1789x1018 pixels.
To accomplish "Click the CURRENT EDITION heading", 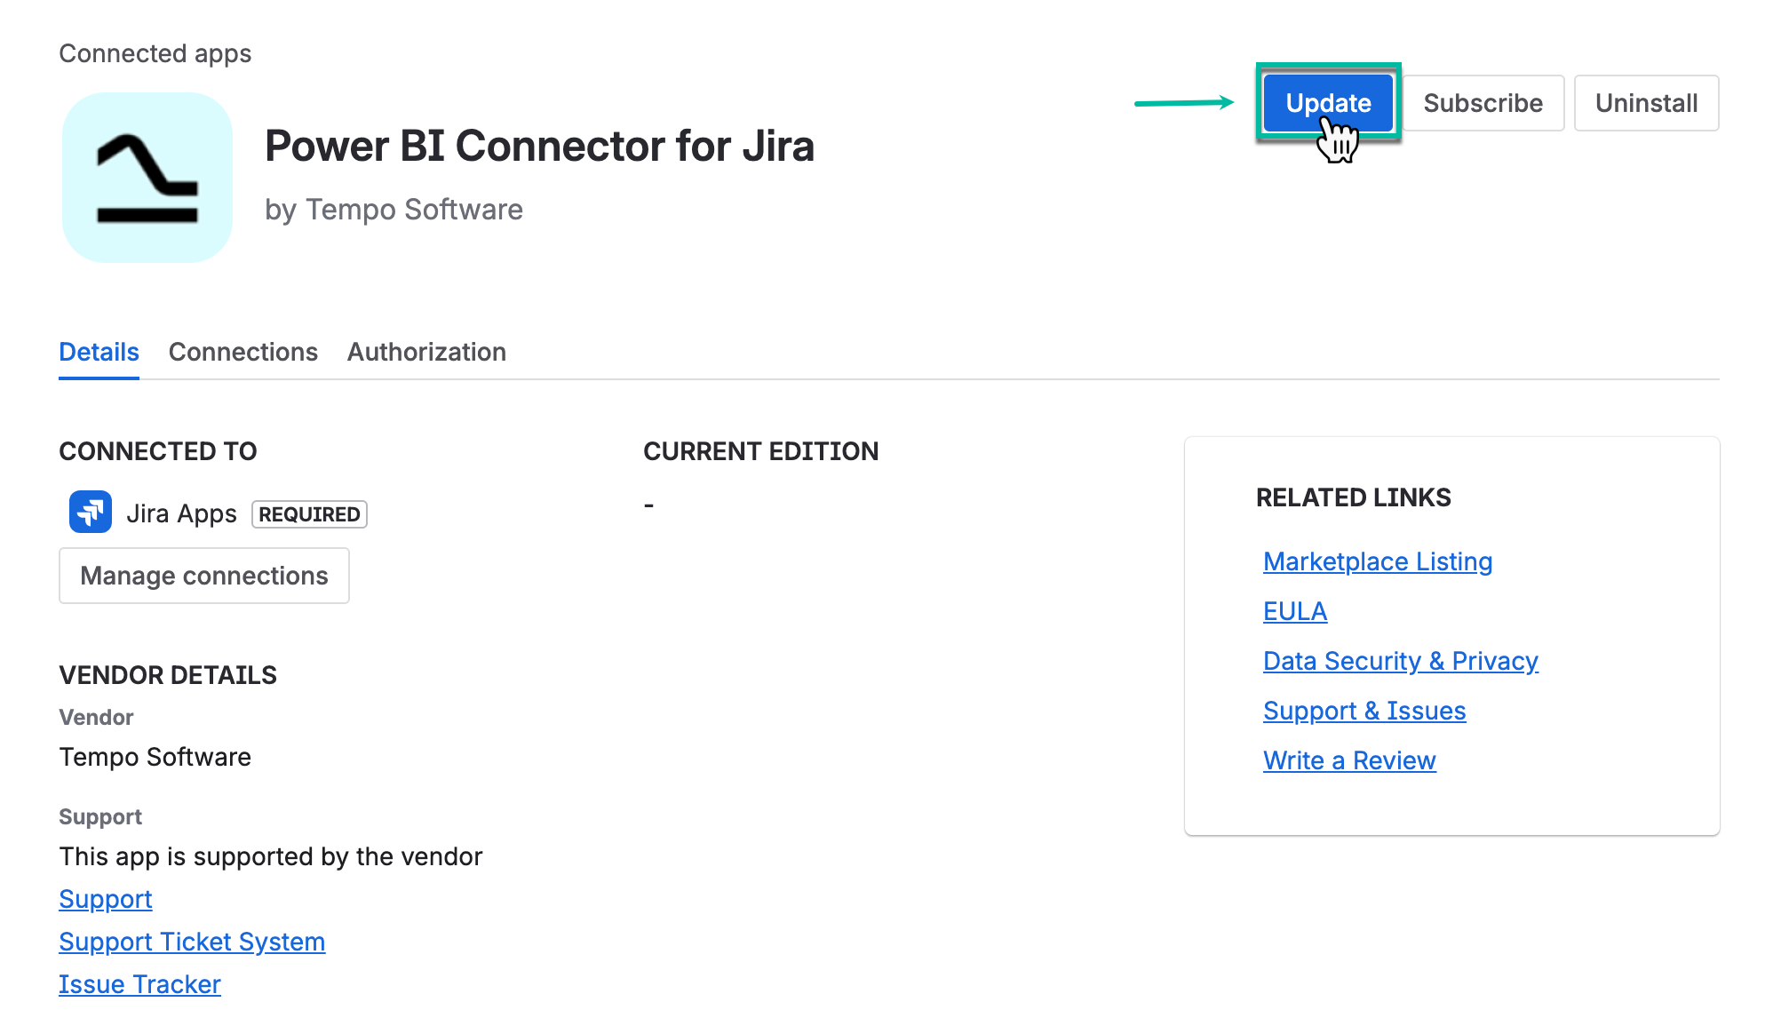I will click(760, 451).
